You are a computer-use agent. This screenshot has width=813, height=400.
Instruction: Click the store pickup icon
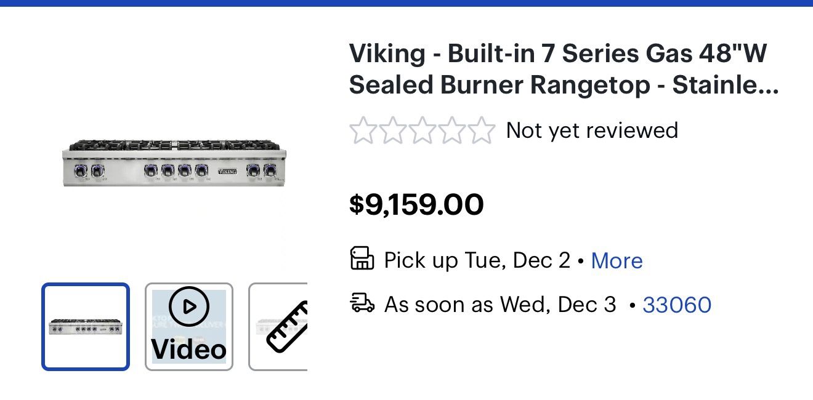click(363, 259)
